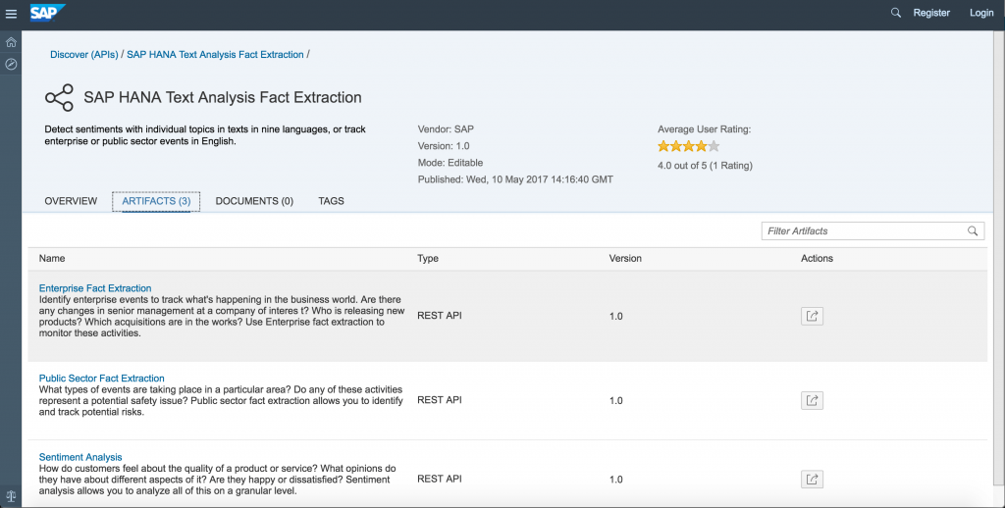The width and height of the screenshot is (1005, 508).
Task: Switch to the DOCUMENTS (0) tab
Action: coord(254,201)
